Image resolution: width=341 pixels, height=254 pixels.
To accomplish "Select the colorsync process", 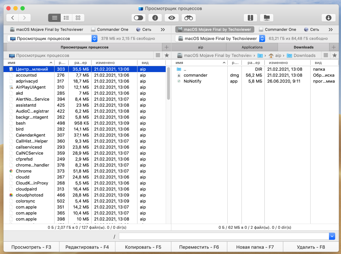I will click(85, 201).
